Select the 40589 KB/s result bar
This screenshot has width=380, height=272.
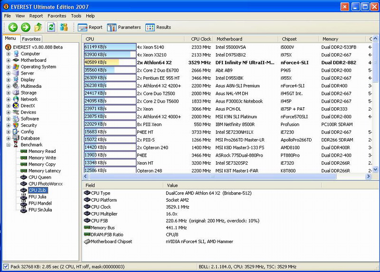(110, 62)
